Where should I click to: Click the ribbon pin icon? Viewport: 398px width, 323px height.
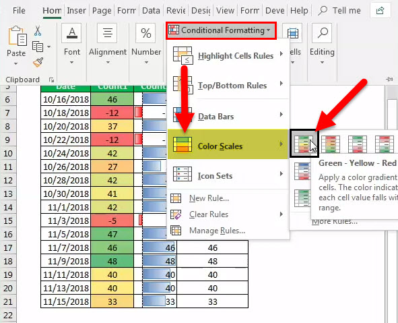[x=389, y=80]
